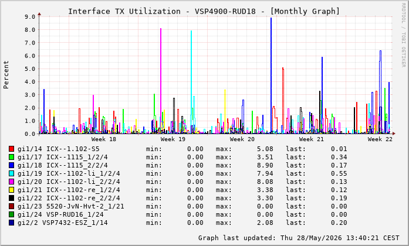Click max value 2.08 for gi2/2
Viewport: 409px width, 246px height.
(265, 223)
